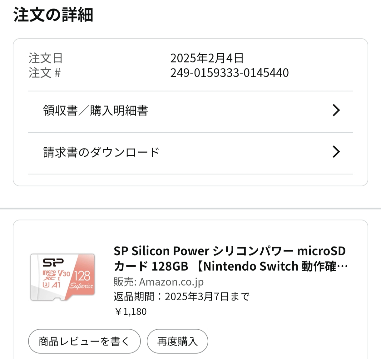Open 請求書のダウンロード option
Screen dimensions: 381x359
click(x=101, y=152)
